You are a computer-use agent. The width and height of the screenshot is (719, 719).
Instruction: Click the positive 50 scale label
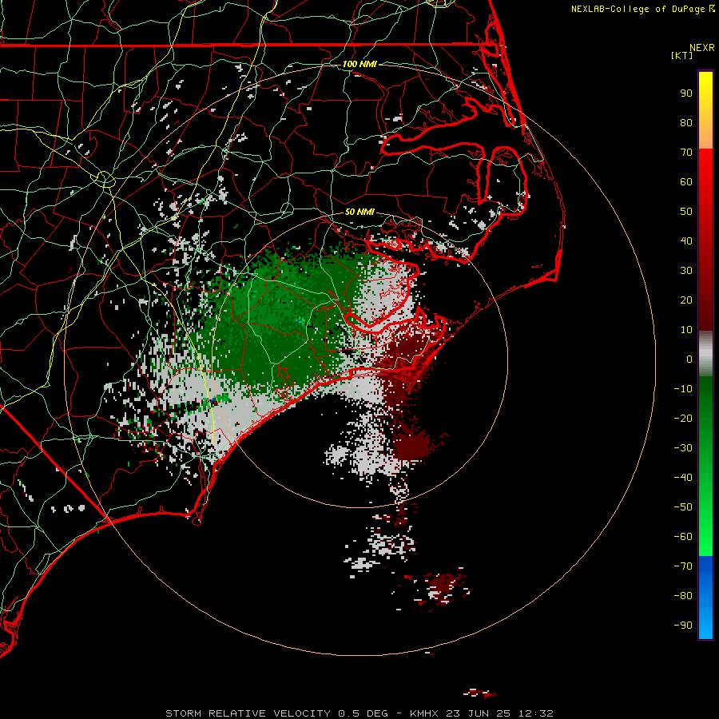[686, 212]
